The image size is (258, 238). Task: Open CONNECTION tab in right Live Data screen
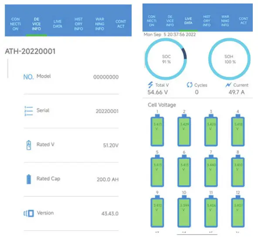pyautogui.click(x=152, y=21)
